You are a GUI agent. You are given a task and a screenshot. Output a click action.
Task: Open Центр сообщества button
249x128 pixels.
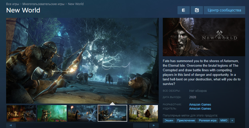[224, 10]
